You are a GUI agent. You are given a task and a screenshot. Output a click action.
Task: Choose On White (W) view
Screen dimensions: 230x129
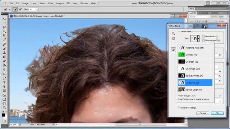click(195, 69)
